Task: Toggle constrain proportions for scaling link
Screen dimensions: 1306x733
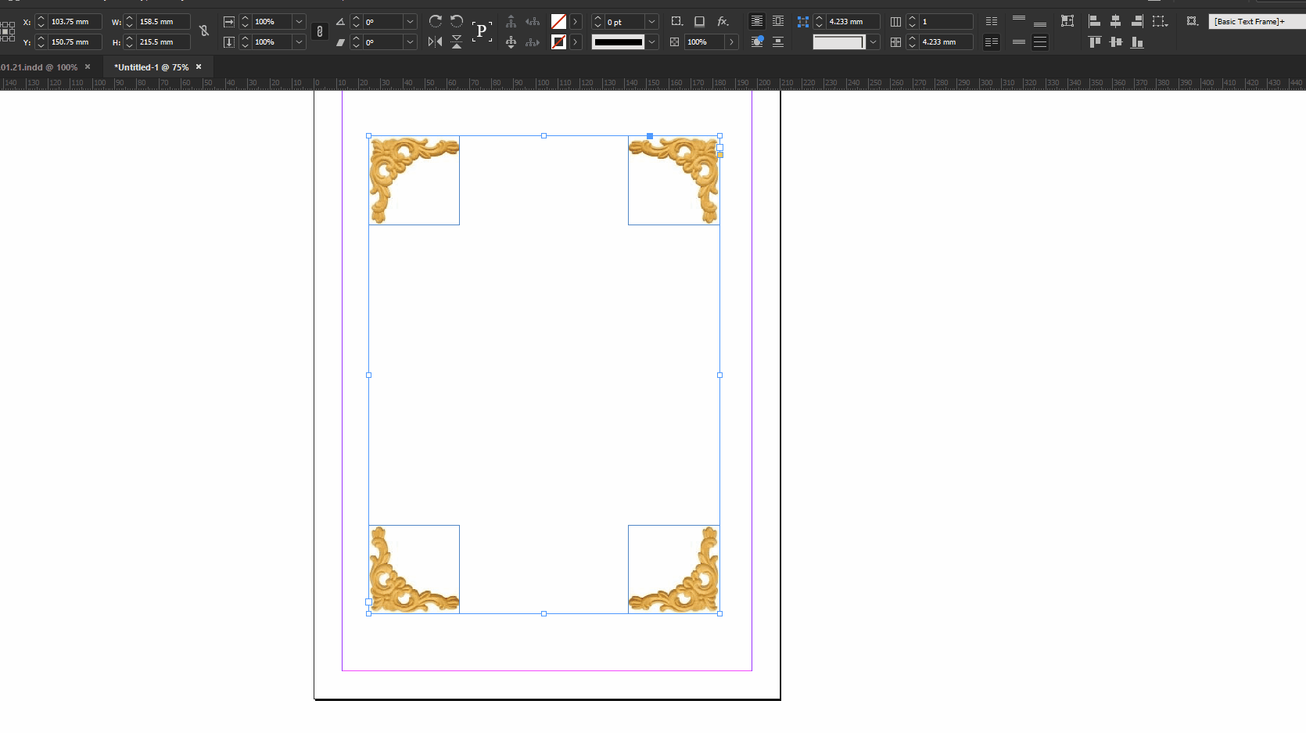Action: tap(319, 31)
